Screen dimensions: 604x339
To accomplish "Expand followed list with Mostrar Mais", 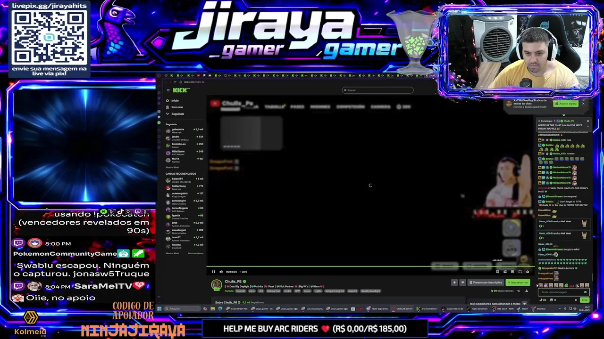I will (172, 167).
